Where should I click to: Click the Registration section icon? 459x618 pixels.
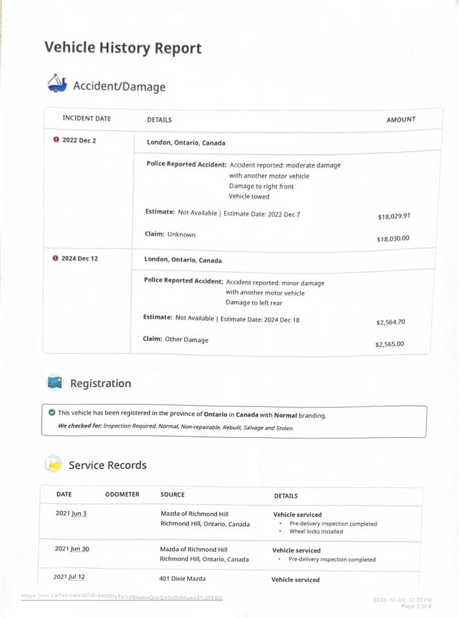55,383
